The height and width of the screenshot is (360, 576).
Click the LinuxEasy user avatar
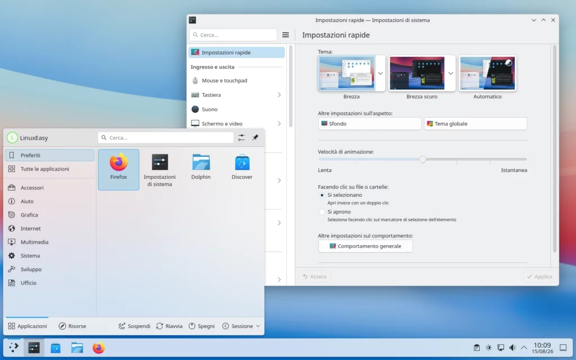[x=12, y=138]
